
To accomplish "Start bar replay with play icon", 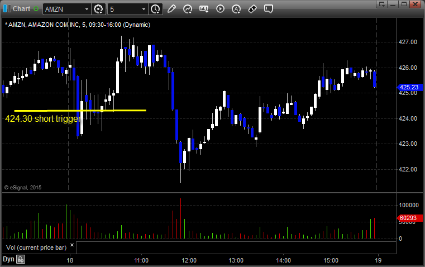I will click(220, 9).
